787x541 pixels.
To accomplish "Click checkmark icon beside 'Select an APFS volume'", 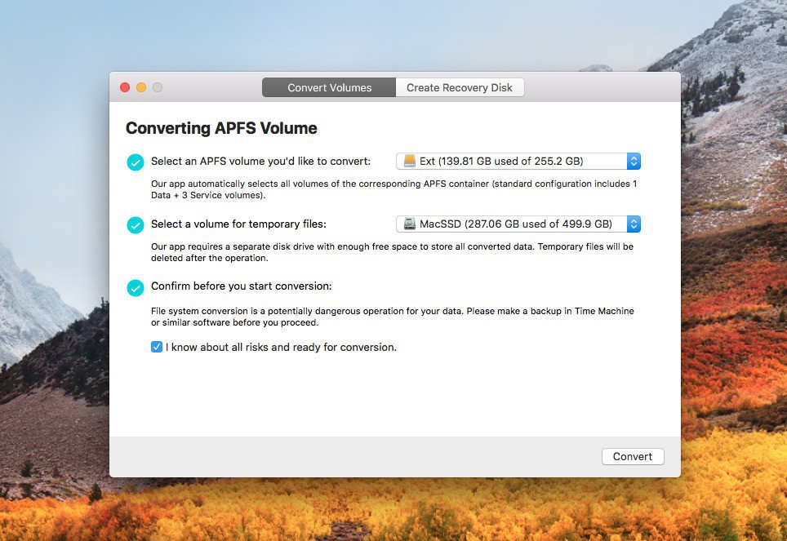I will [135, 162].
